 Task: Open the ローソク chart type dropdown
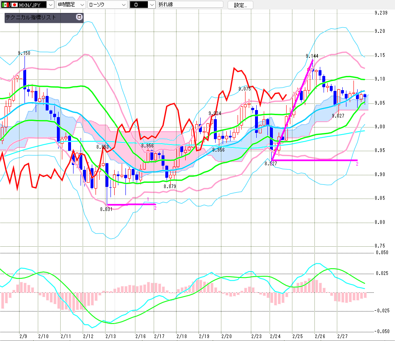pos(123,5)
